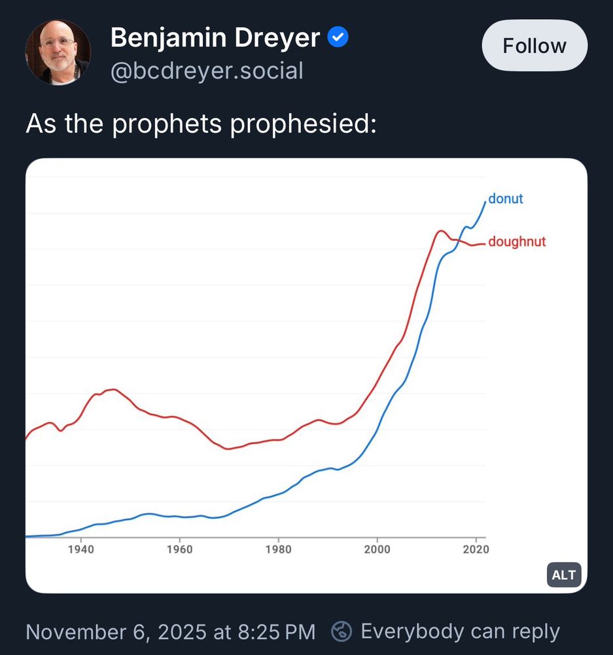Click the 1980 x-axis label
The height and width of the screenshot is (655, 613).
pyautogui.click(x=279, y=550)
